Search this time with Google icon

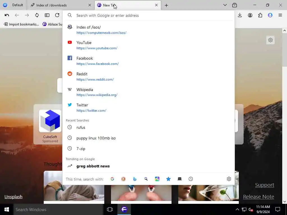(x=112, y=179)
